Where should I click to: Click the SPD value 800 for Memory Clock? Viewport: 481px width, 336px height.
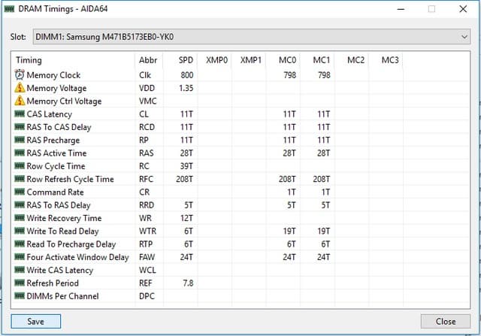pos(187,75)
